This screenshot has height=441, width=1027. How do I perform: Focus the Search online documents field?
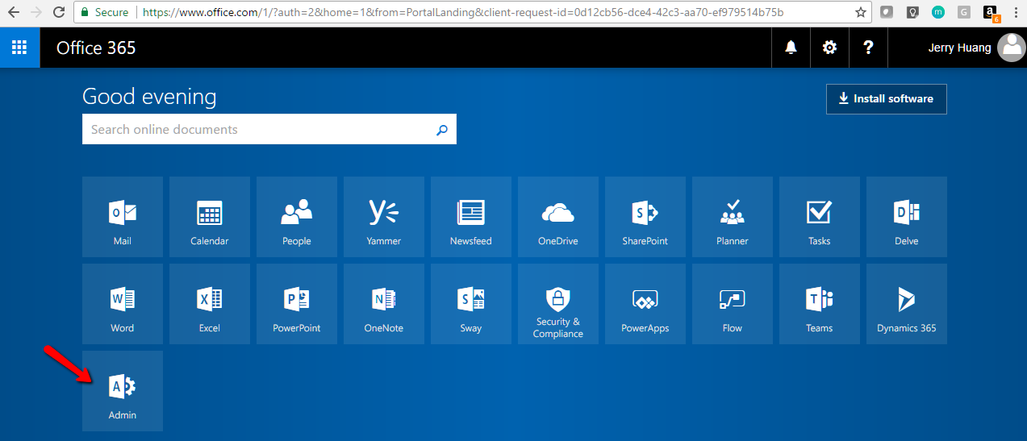pos(269,130)
